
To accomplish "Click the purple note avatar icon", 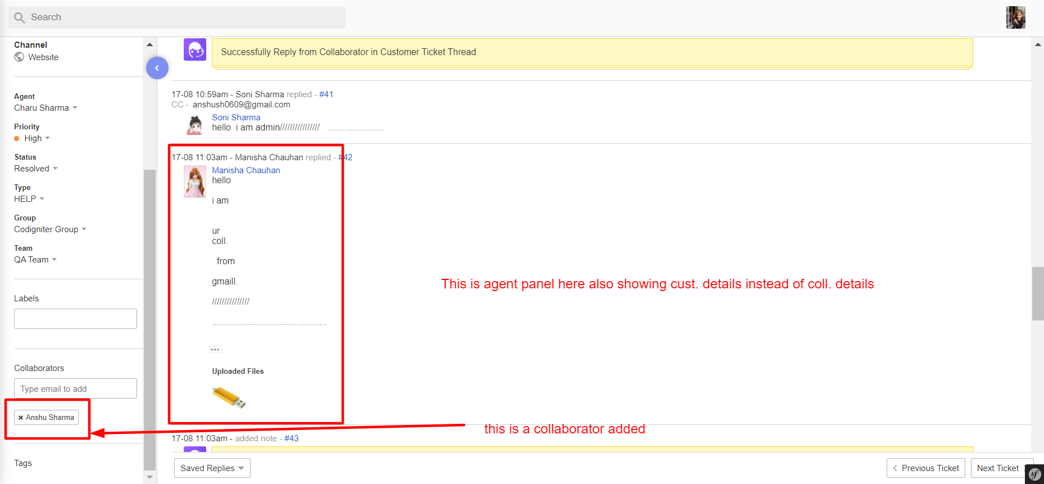I will 195,49.
